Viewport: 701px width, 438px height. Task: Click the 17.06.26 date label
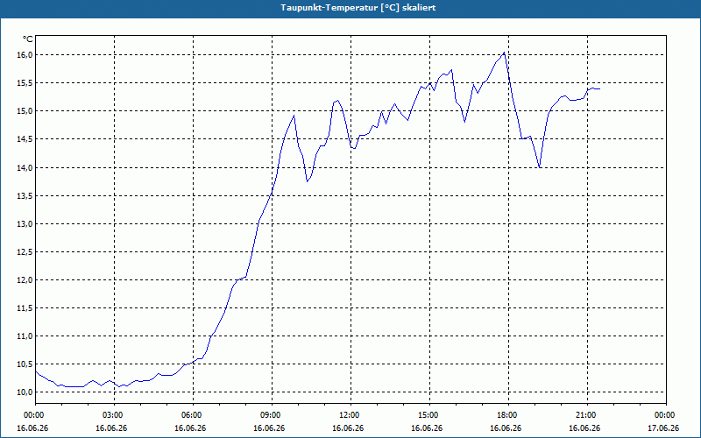(663, 428)
